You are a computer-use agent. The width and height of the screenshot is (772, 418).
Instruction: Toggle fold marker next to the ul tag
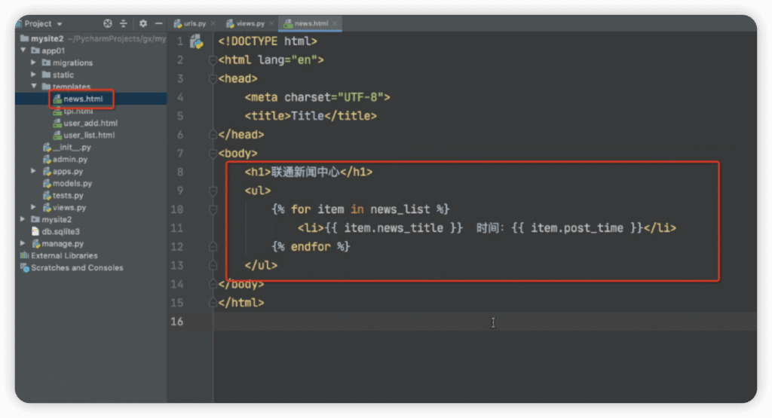[213, 191]
